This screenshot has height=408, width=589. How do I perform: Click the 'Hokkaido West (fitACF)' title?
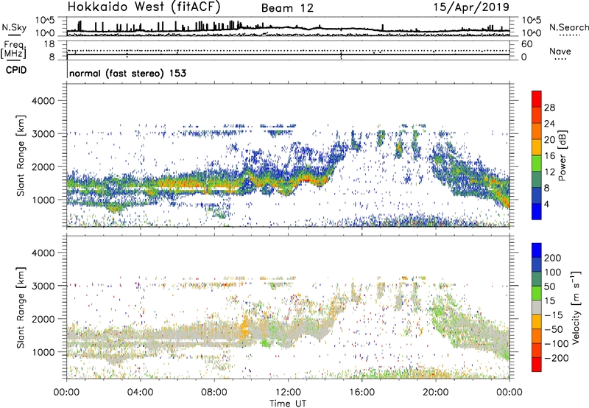pos(144,7)
